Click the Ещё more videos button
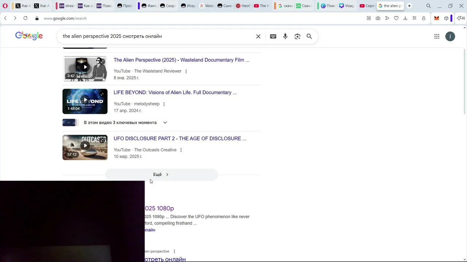 [x=161, y=174]
